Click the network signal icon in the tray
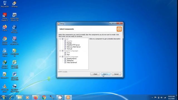This screenshot has height=100, width=178. [165, 97]
